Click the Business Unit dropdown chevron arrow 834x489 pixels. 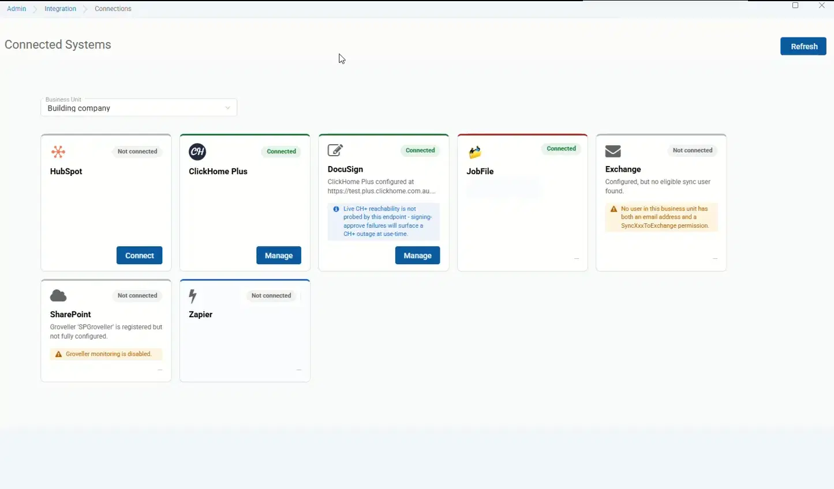point(227,108)
